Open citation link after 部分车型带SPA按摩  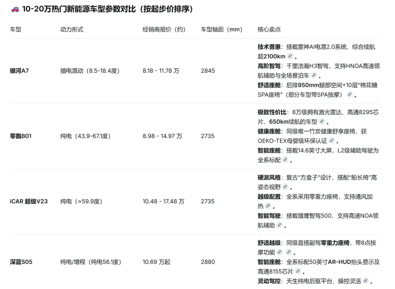point(350,94)
